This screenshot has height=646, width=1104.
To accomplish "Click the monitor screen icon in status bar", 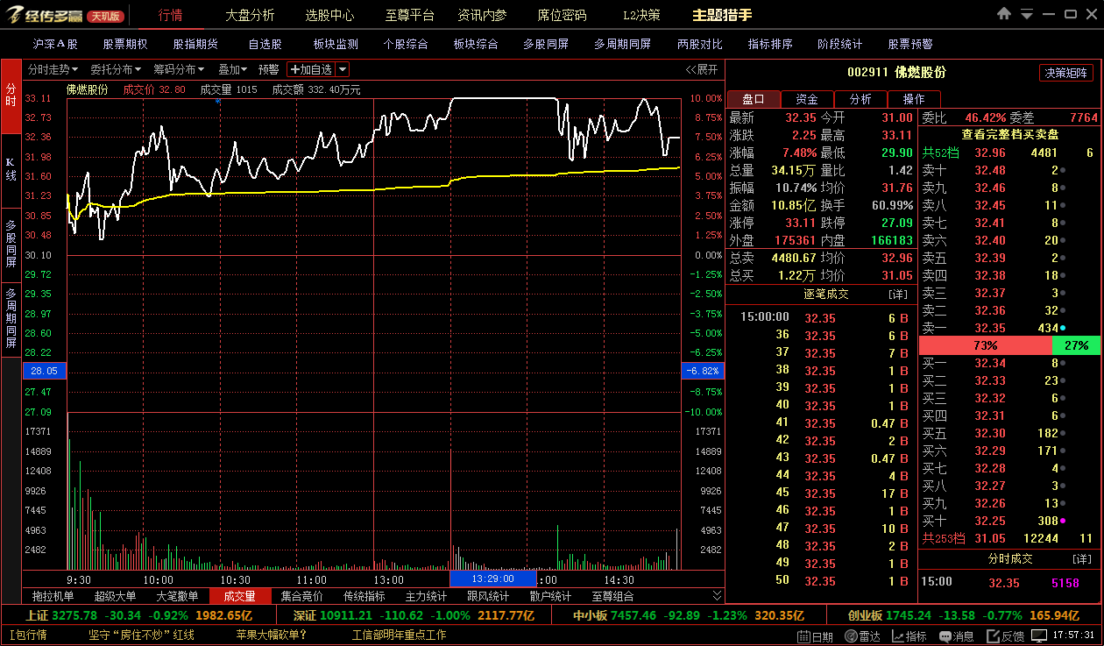I will coord(1038,635).
